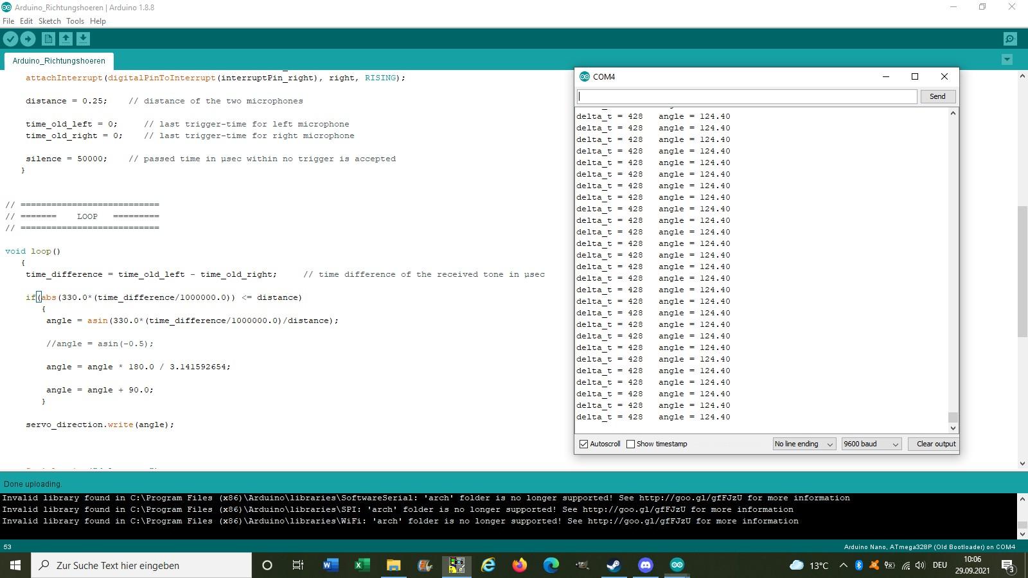1028x578 pixels.
Task: Open the 9600 baud rate dropdown
Action: (x=872, y=444)
